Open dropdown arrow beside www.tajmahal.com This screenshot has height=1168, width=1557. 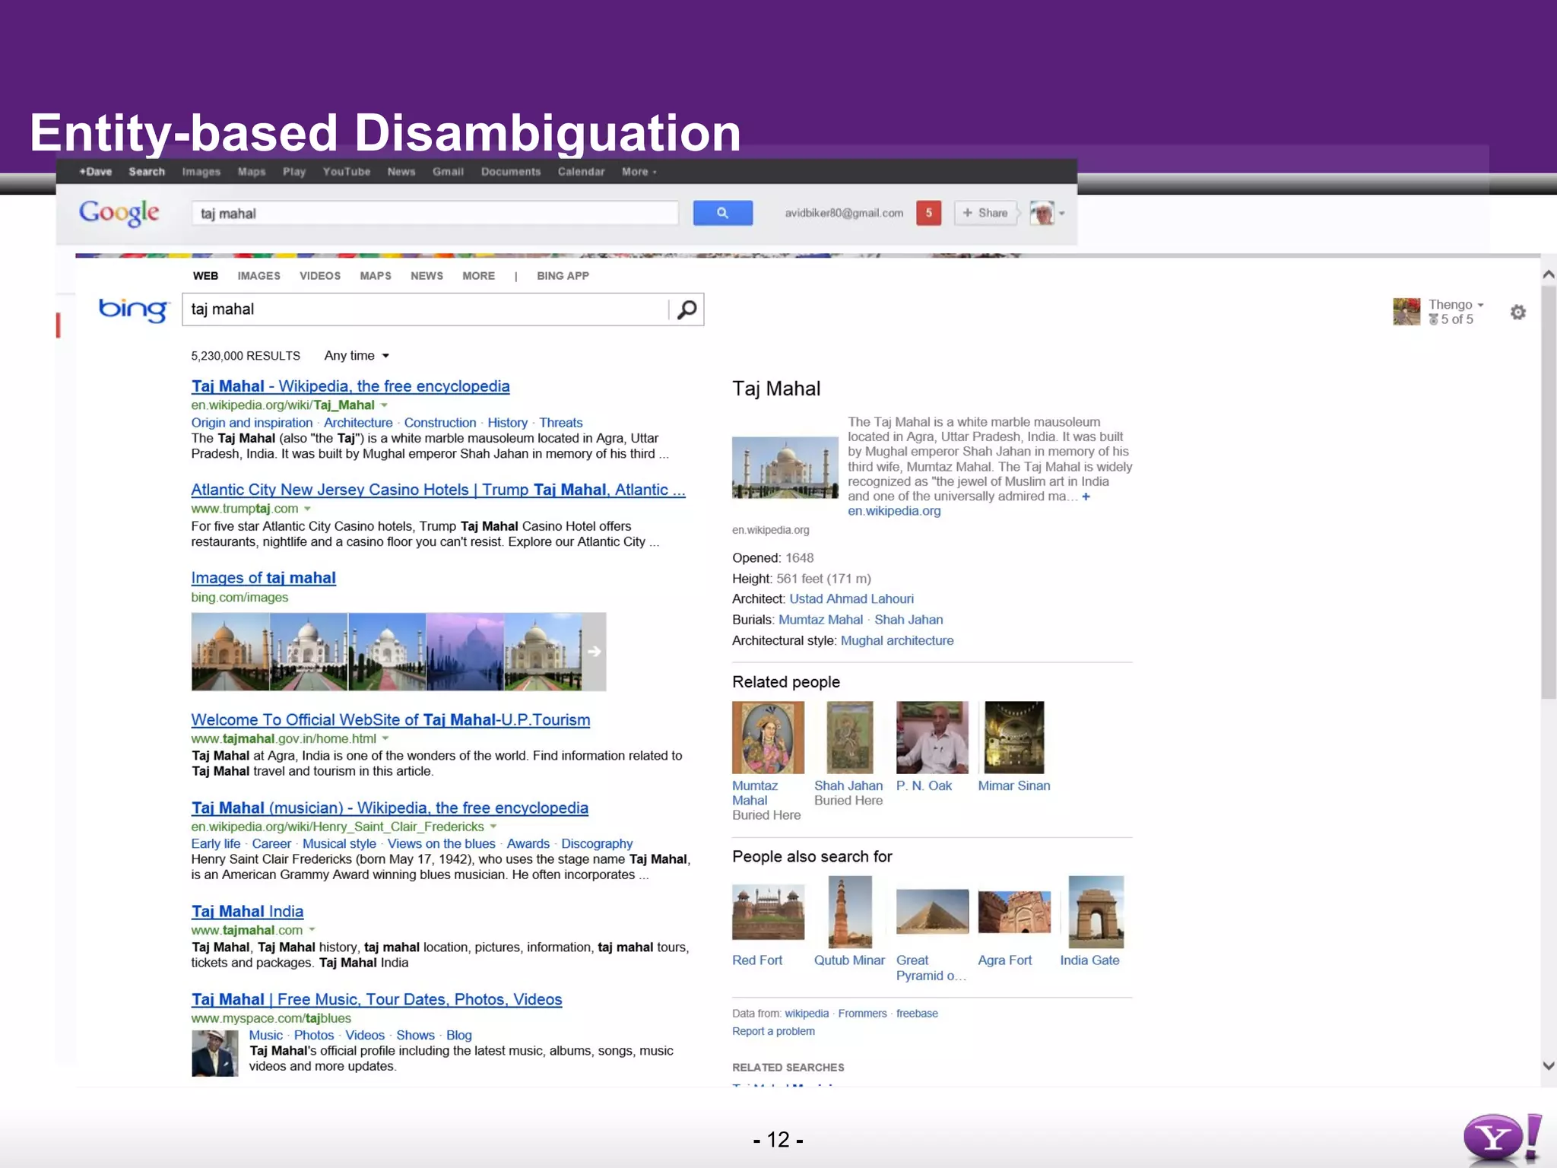click(312, 930)
